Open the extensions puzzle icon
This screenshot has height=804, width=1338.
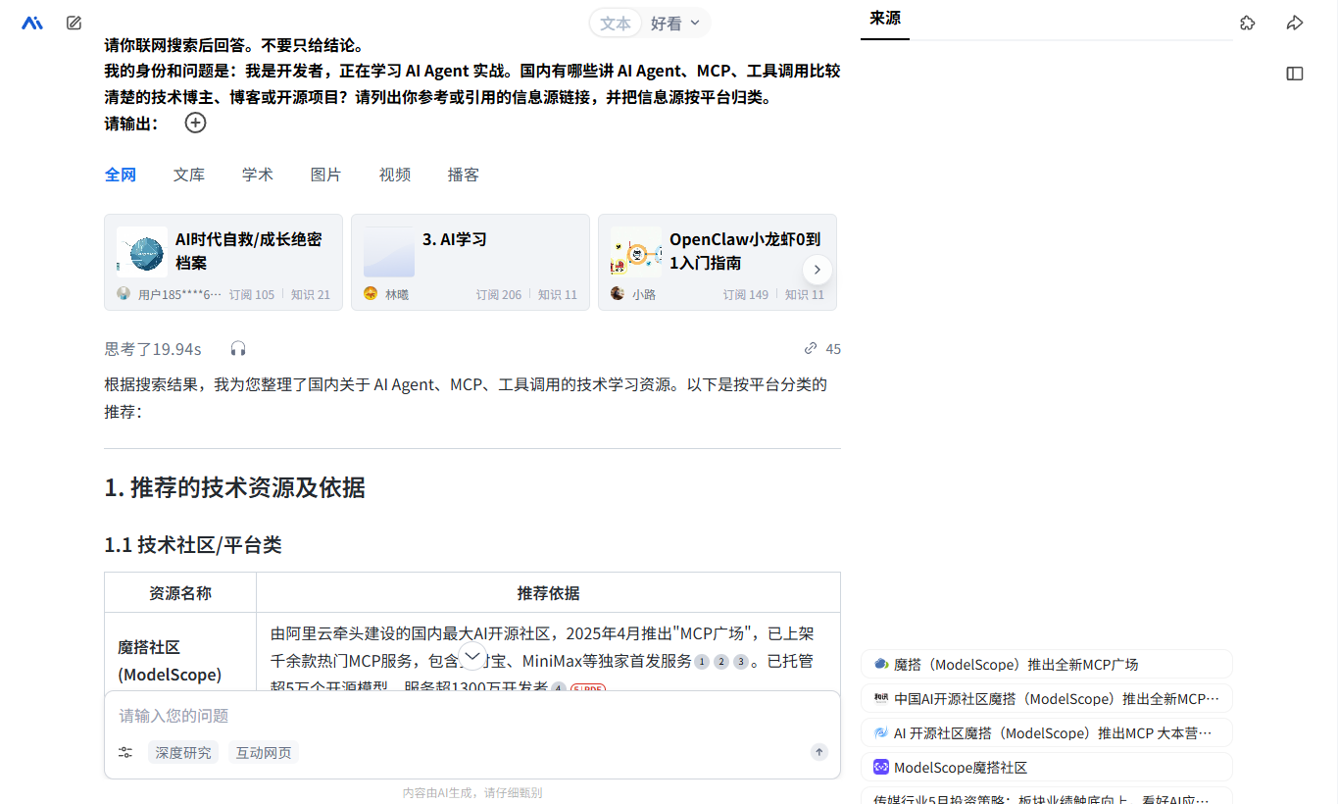1248,23
